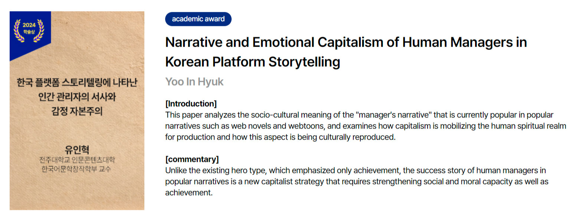
Task: Click the word 'achievement.' ending the commentary
Action: pyautogui.click(x=189, y=193)
